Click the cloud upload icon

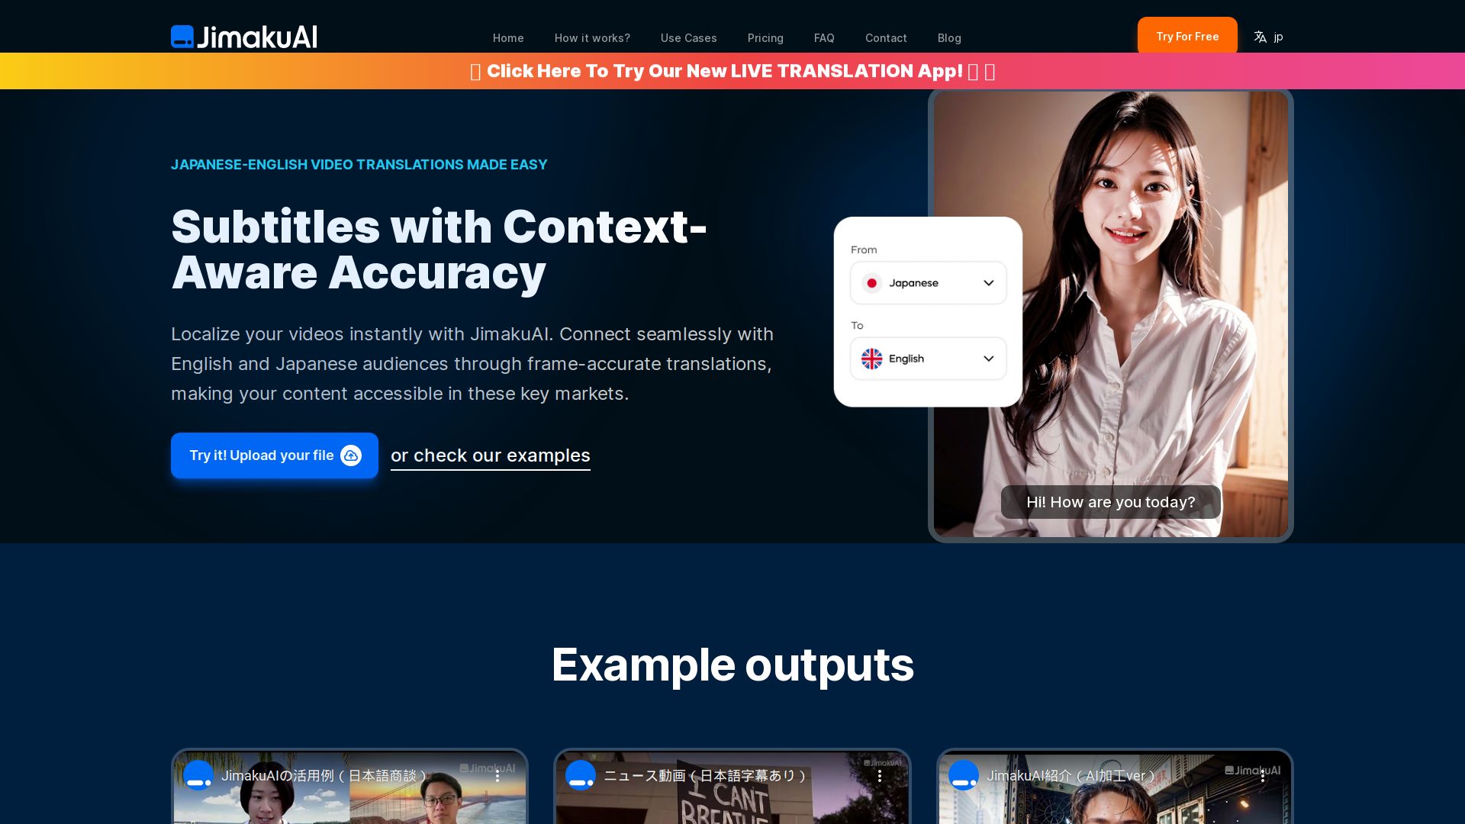pyautogui.click(x=351, y=455)
